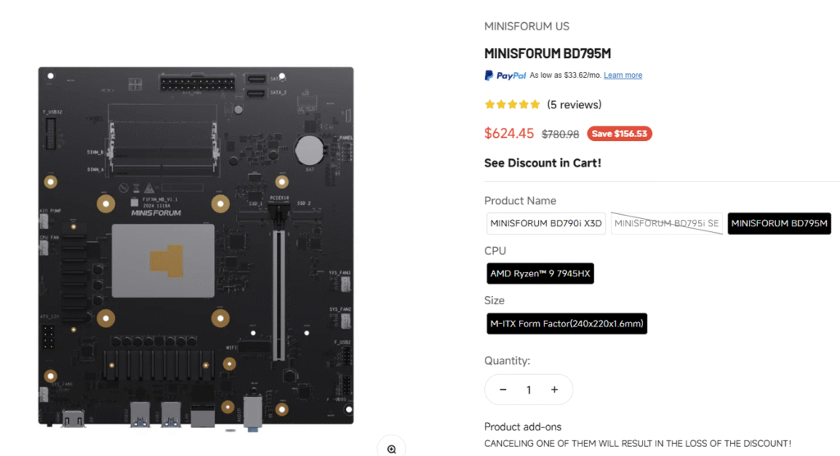Click the image zoom magnifier icon

391,448
